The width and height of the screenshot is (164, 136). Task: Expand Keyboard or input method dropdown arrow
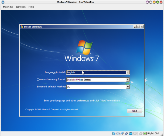click(x=128, y=87)
